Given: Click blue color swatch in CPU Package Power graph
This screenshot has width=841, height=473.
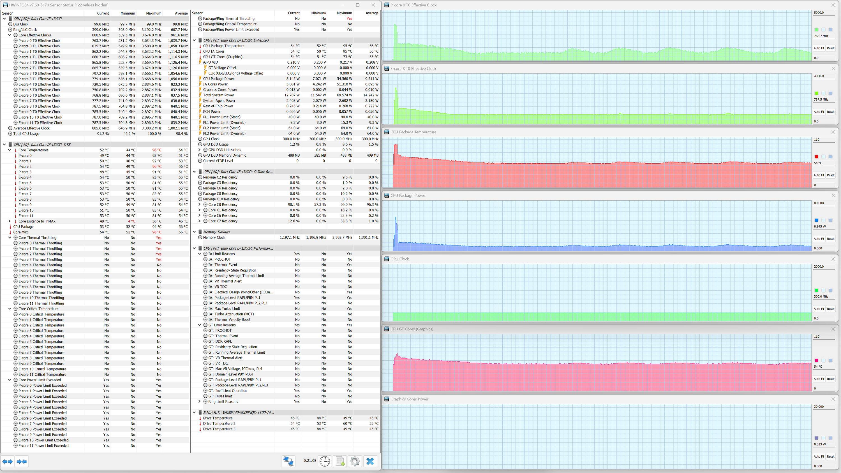Looking at the screenshot, I should pos(816,220).
